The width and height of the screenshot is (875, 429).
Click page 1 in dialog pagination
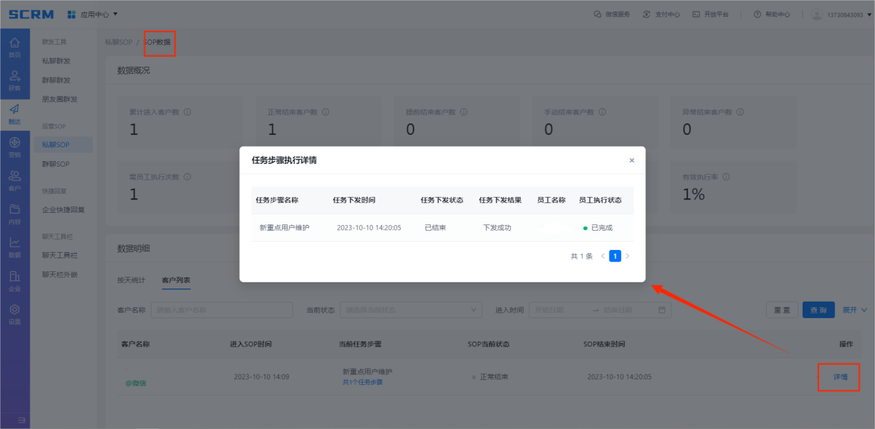pyautogui.click(x=615, y=256)
